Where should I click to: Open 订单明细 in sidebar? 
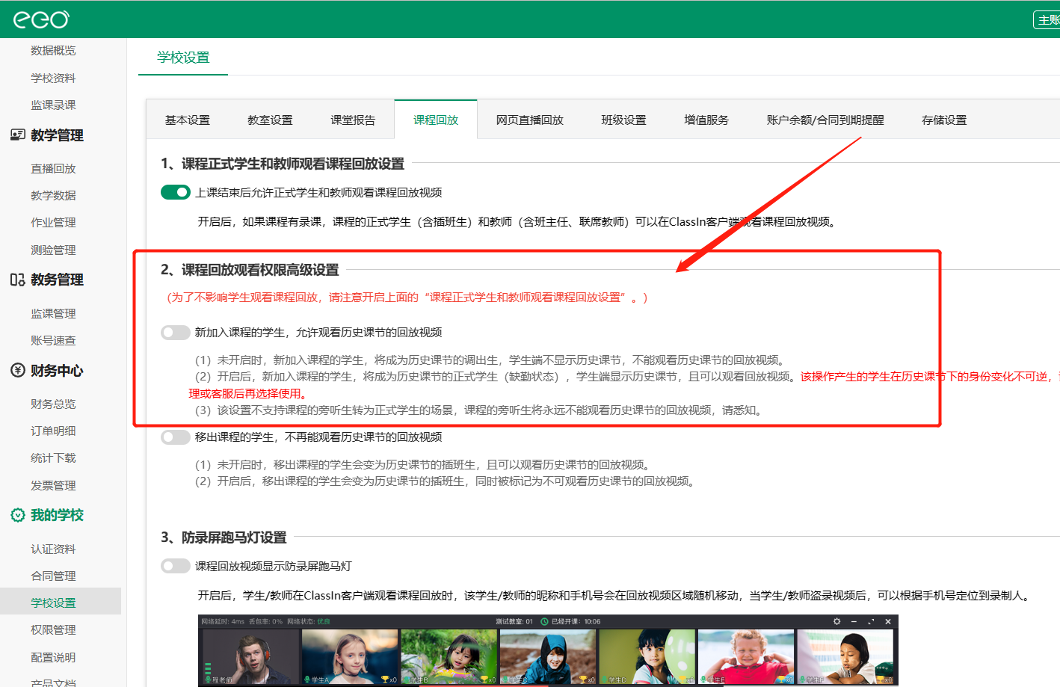point(53,431)
